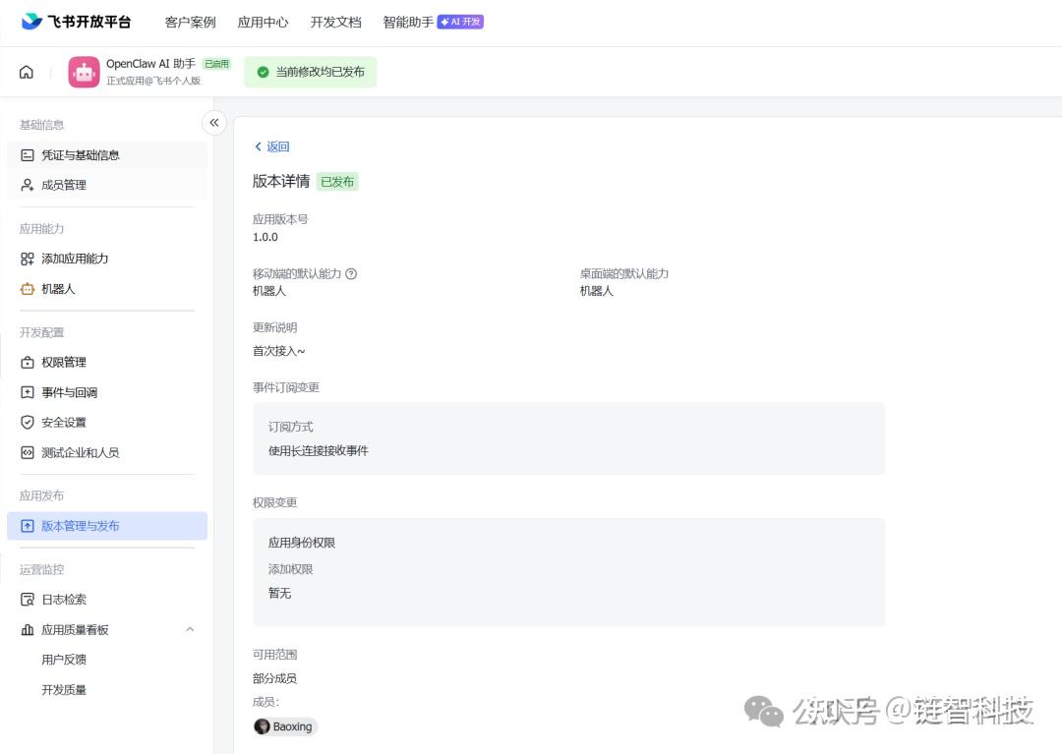Click the 版本详情 page title
This screenshot has height=754, width=1062.
(281, 181)
